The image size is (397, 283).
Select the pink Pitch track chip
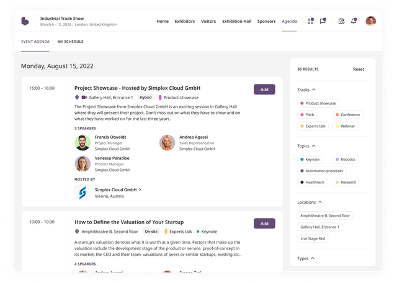308,115
